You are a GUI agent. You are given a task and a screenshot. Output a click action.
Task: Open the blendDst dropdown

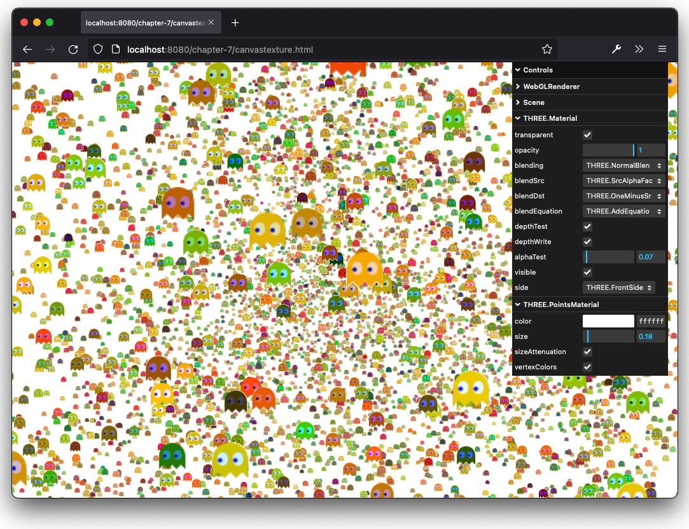pyautogui.click(x=623, y=196)
